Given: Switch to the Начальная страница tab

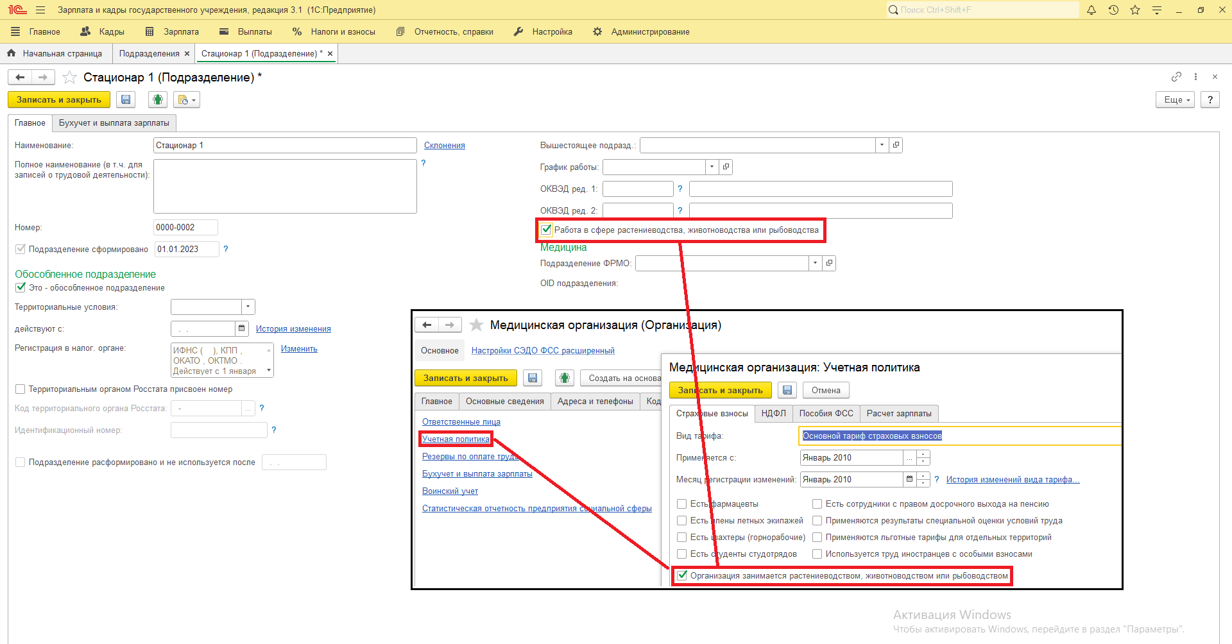Looking at the screenshot, I should tap(56, 54).
